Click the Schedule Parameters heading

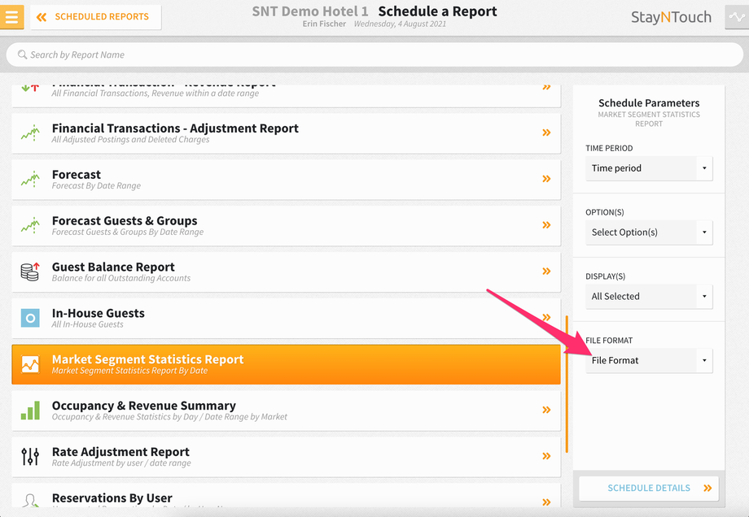point(649,103)
